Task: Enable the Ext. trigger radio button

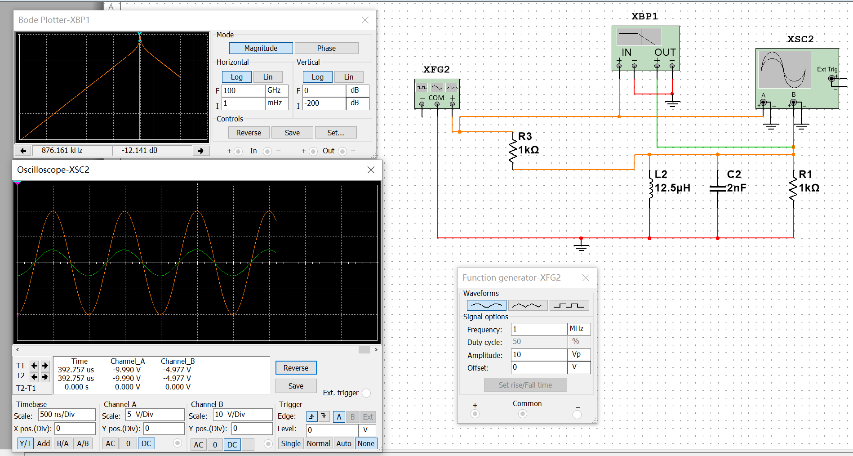Action: point(366,393)
